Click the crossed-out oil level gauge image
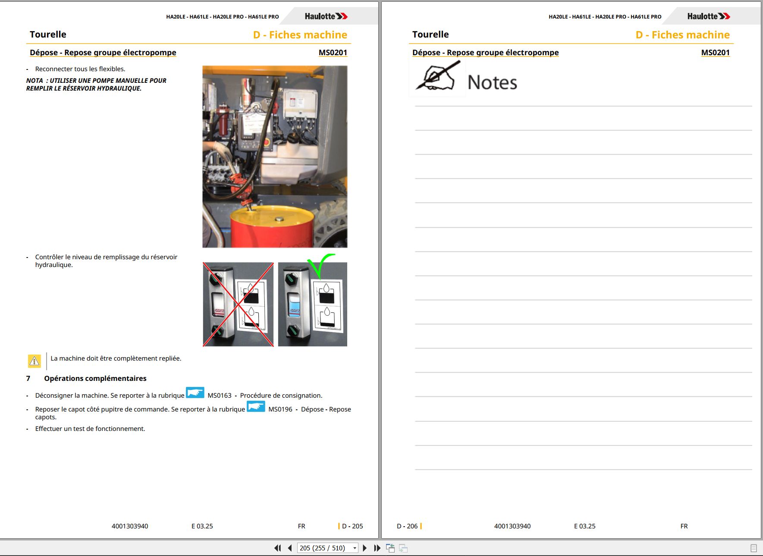763x556 pixels. (x=238, y=305)
